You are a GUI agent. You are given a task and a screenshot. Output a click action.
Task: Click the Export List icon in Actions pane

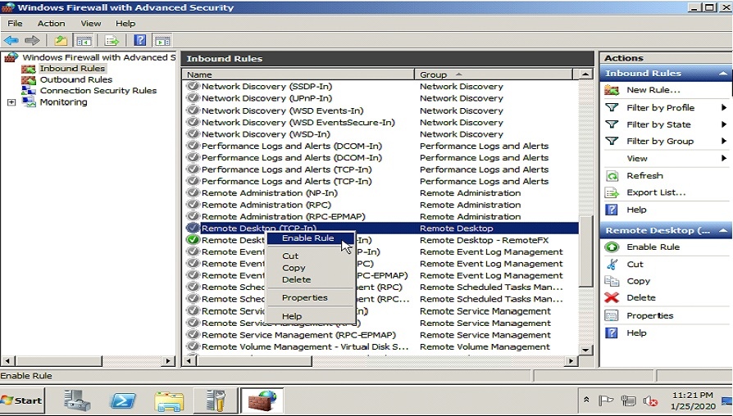pyautogui.click(x=612, y=192)
